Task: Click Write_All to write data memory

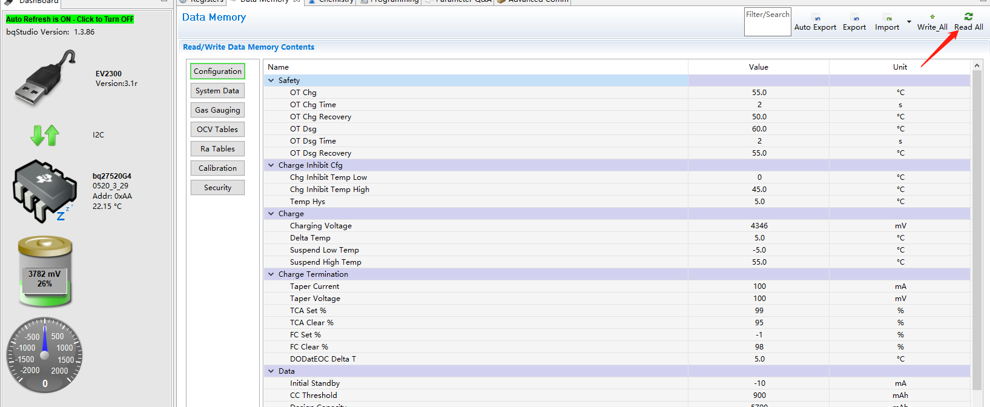Action: coord(932,22)
